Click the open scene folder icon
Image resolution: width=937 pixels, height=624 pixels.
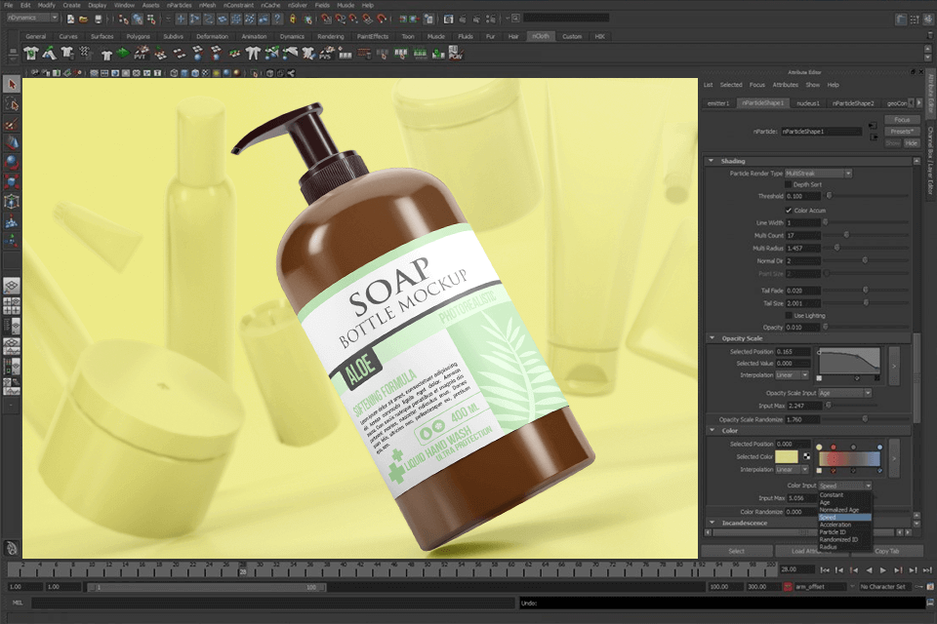coord(84,19)
